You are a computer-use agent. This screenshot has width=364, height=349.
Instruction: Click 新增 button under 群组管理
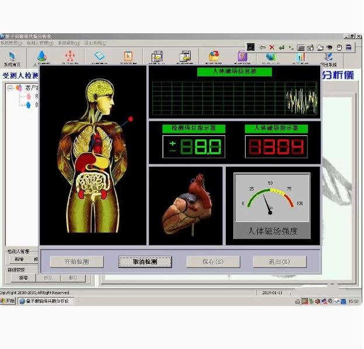tap(23, 278)
